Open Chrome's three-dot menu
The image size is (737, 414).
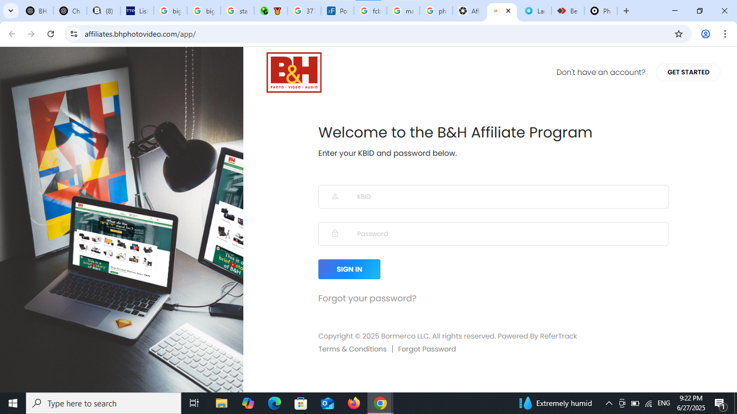pos(725,34)
